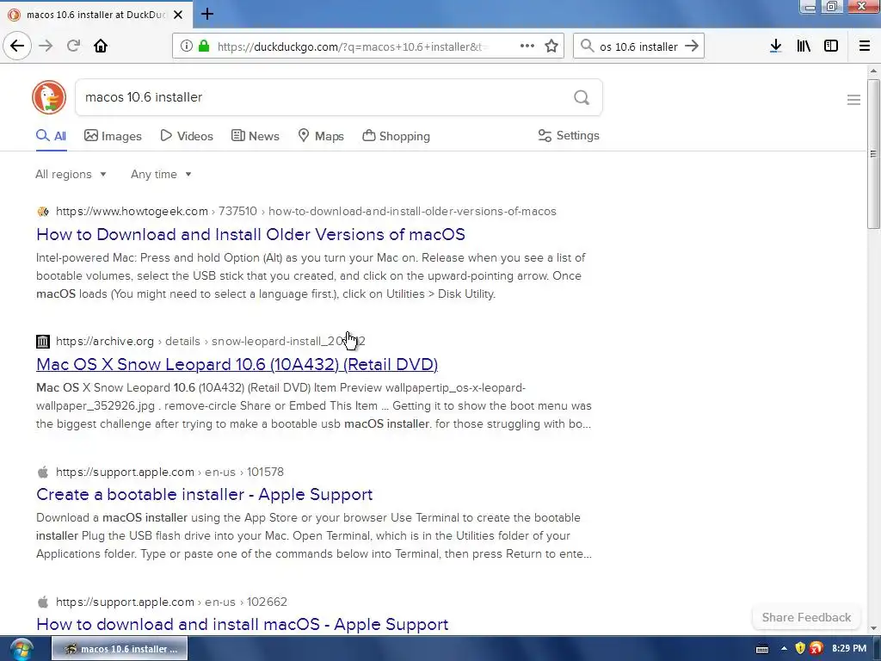The width and height of the screenshot is (881, 661).
Task: Open the Settings dropdown on DuckDuckGo
Action: click(569, 135)
